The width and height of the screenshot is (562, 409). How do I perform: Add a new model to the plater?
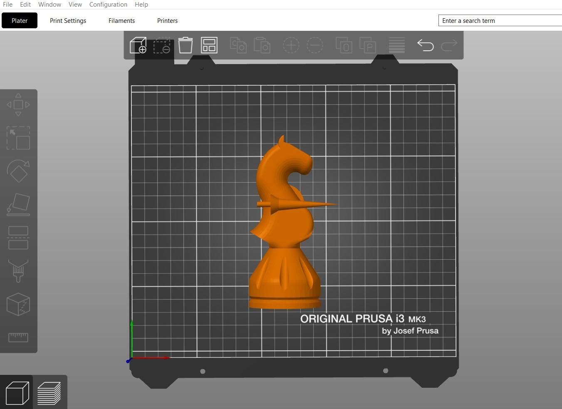[x=139, y=45]
